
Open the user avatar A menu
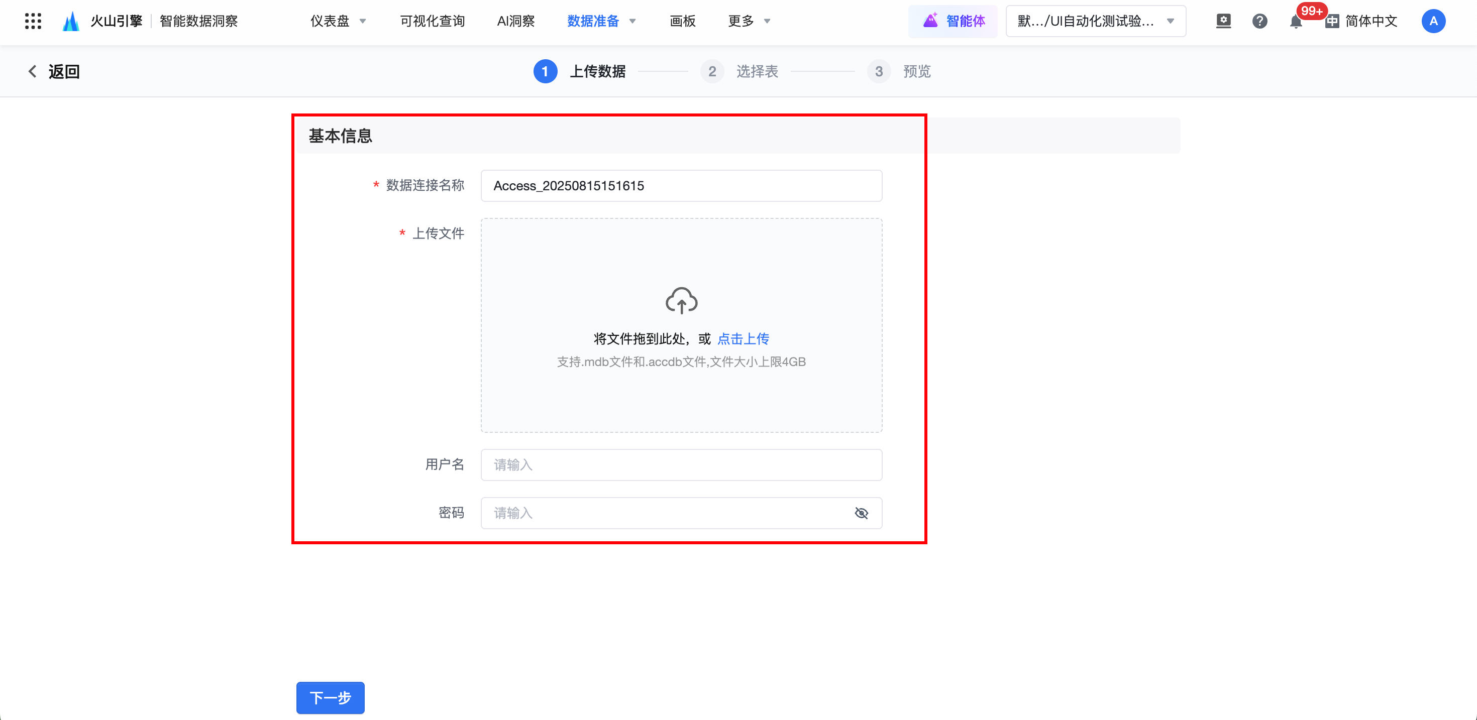(1433, 21)
